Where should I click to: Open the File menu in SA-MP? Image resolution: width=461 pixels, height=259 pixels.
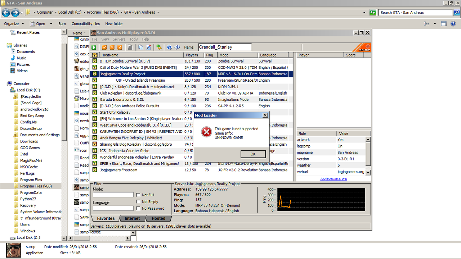(x=94, y=39)
